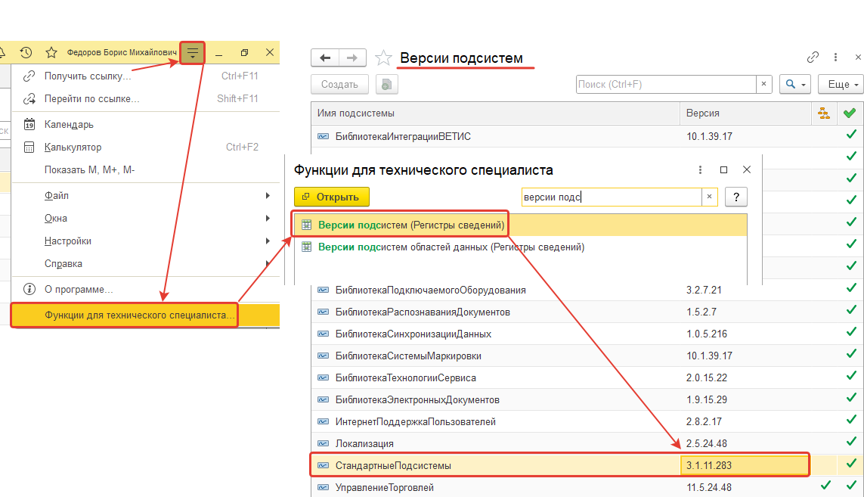Toggle checkmark in БиблиотекаПодключаемогоОборудования row
The image size is (864, 497).
(x=851, y=288)
